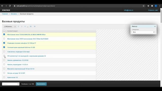This screenshot has width=162, height=91.
Task: Bookmark this page with the star icon
Action: click(x=144, y=6)
